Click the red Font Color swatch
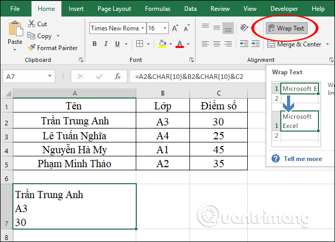This screenshot has height=242, width=335. pyautogui.click(x=180, y=44)
